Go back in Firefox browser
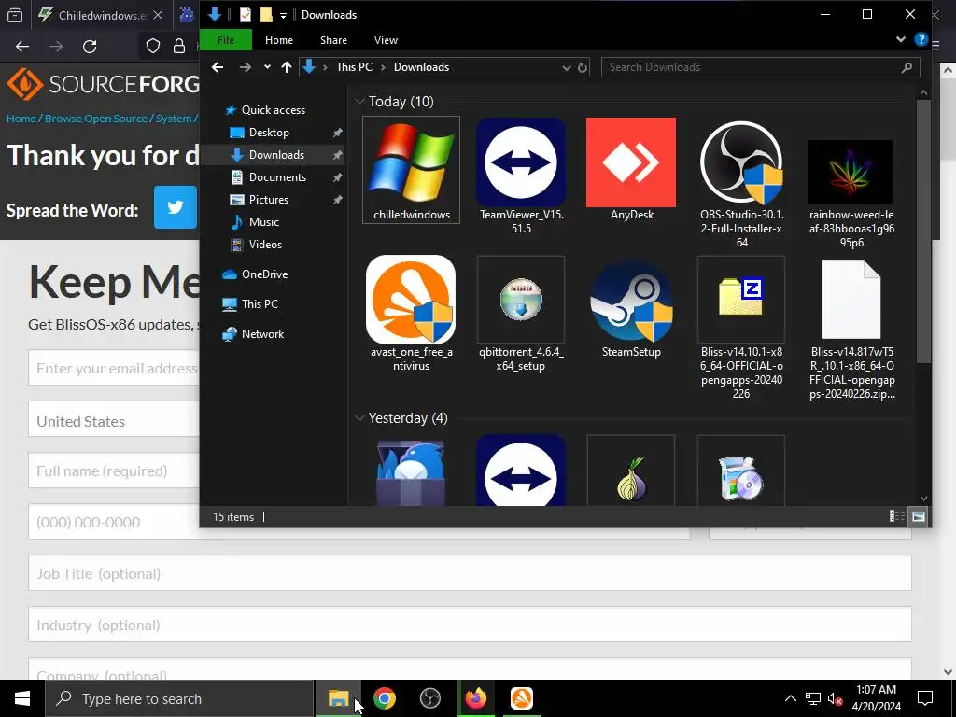The height and width of the screenshot is (717, 956). (22, 47)
